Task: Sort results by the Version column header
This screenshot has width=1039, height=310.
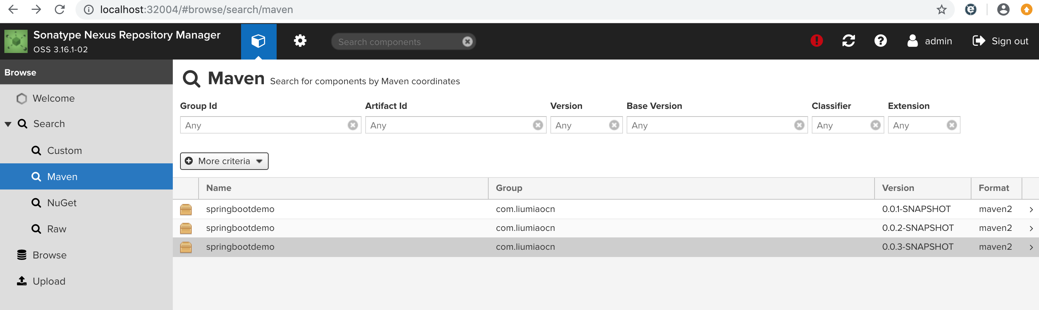Action: (x=898, y=188)
